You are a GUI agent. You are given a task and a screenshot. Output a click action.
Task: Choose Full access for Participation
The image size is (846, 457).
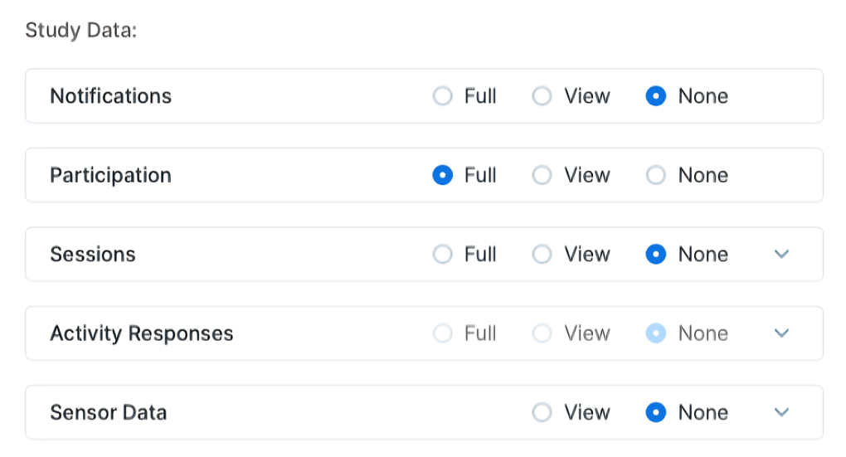coord(443,176)
